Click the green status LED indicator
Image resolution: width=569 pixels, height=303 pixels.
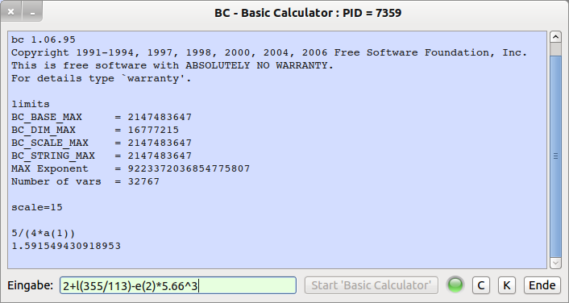(455, 284)
